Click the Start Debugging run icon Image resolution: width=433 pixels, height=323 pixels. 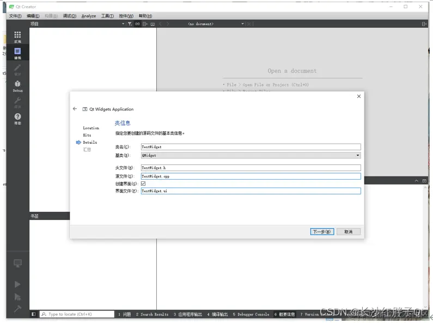[17, 297]
